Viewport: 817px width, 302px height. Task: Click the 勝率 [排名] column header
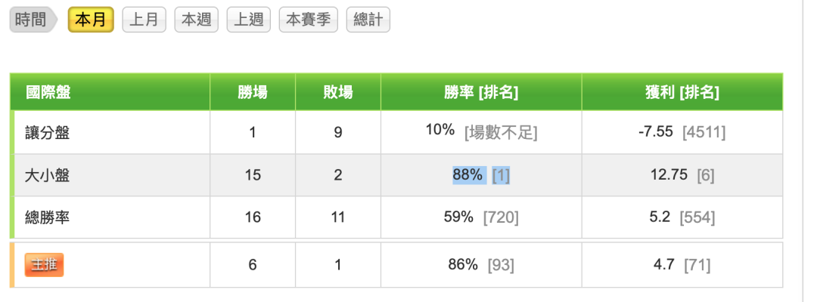click(x=481, y=93)
